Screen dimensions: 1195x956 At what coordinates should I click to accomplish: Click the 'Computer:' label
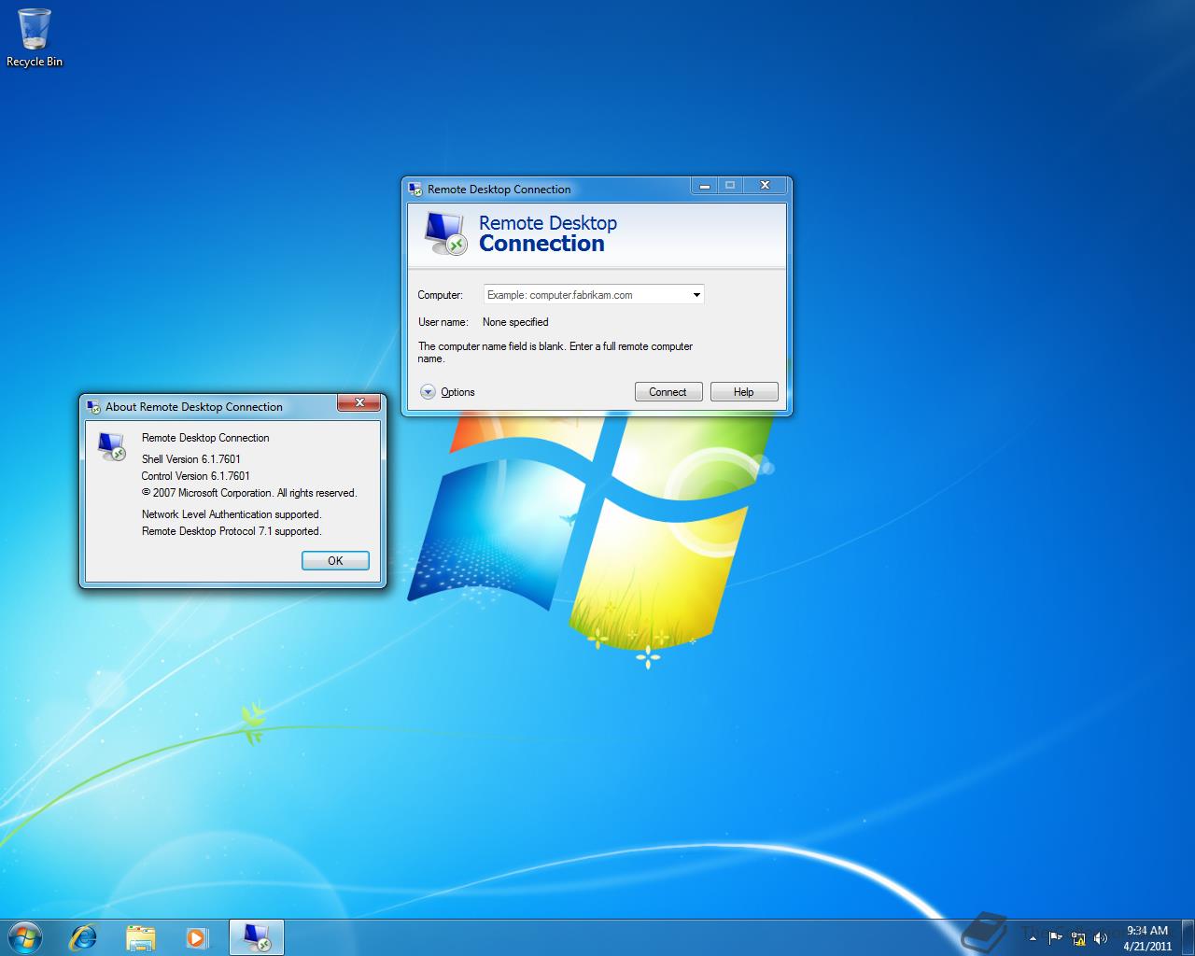(440, 295)
